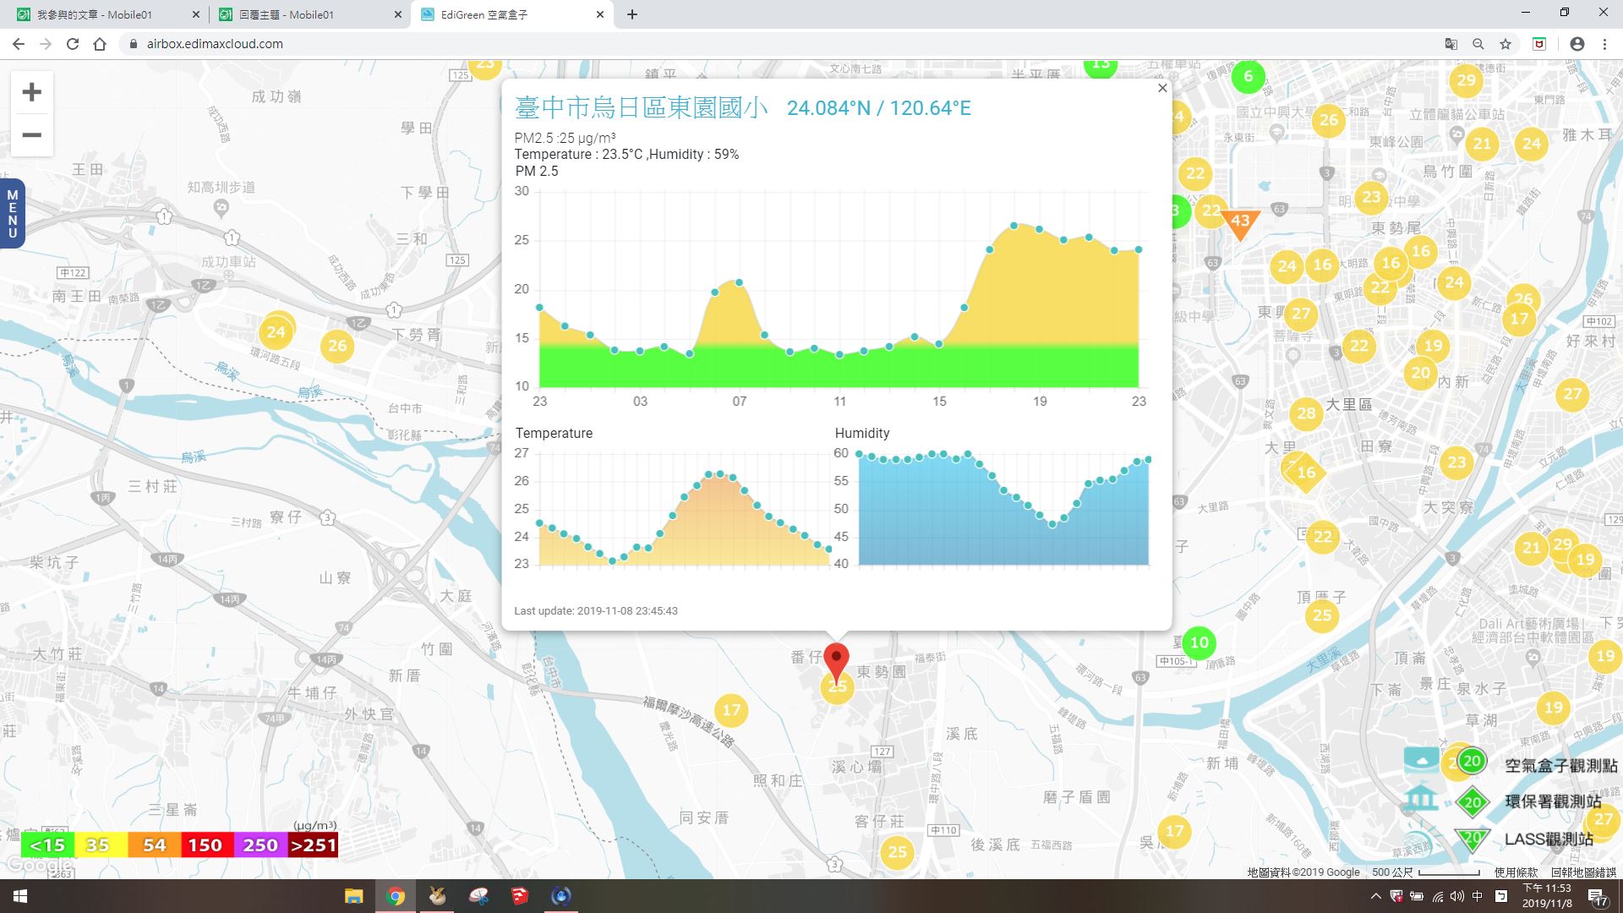Open the SketchUp icon in the taskbar
1623x913 pixels.
pyautogui.click(x=519, y=896)
